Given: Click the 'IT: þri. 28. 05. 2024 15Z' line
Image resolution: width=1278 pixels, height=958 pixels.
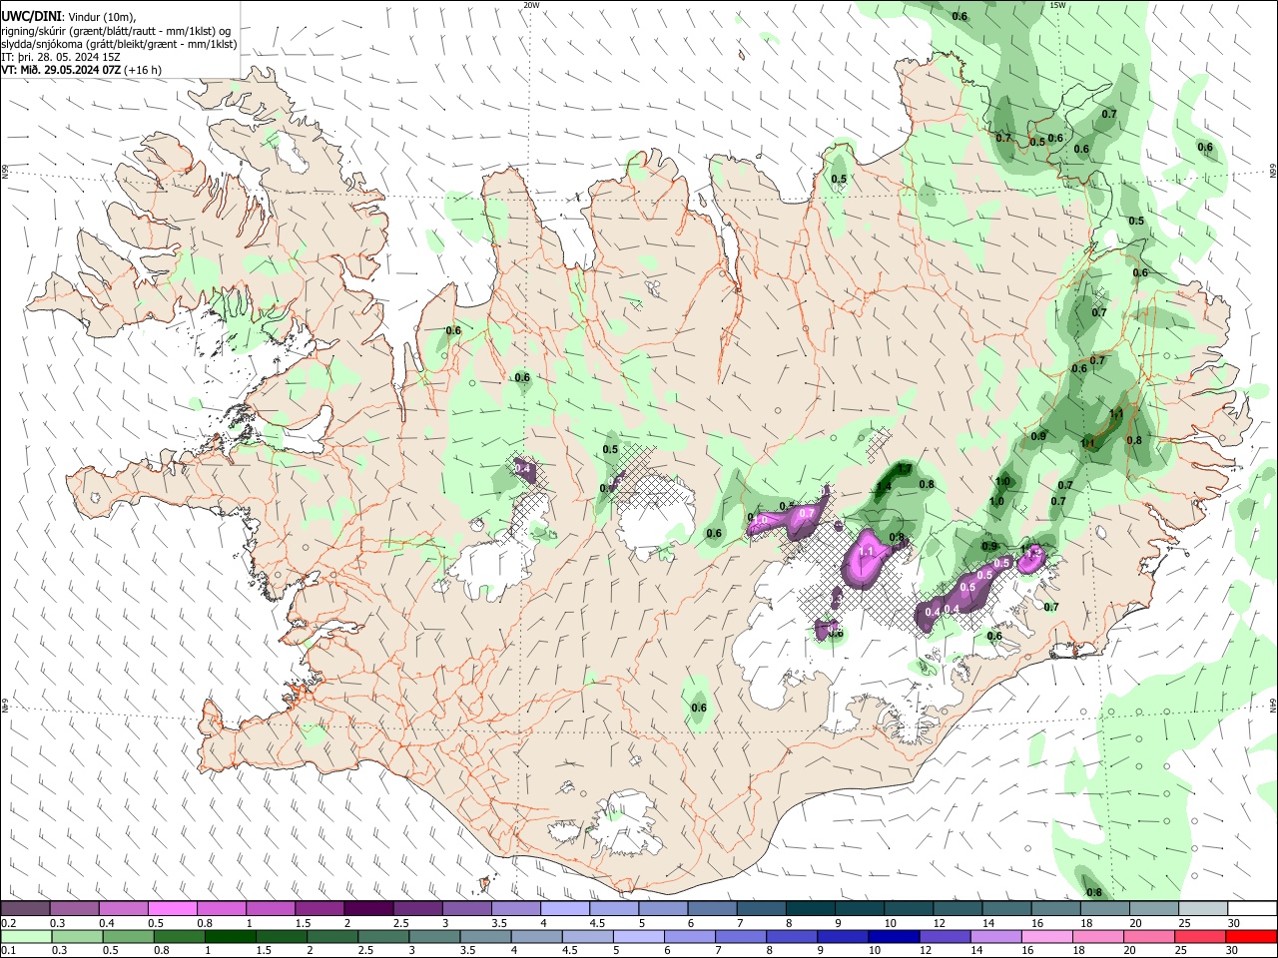Looking at the screenshot, I should [x=62, y=57].
